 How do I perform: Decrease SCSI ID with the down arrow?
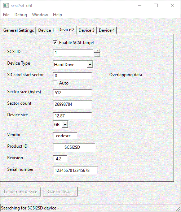97,55
